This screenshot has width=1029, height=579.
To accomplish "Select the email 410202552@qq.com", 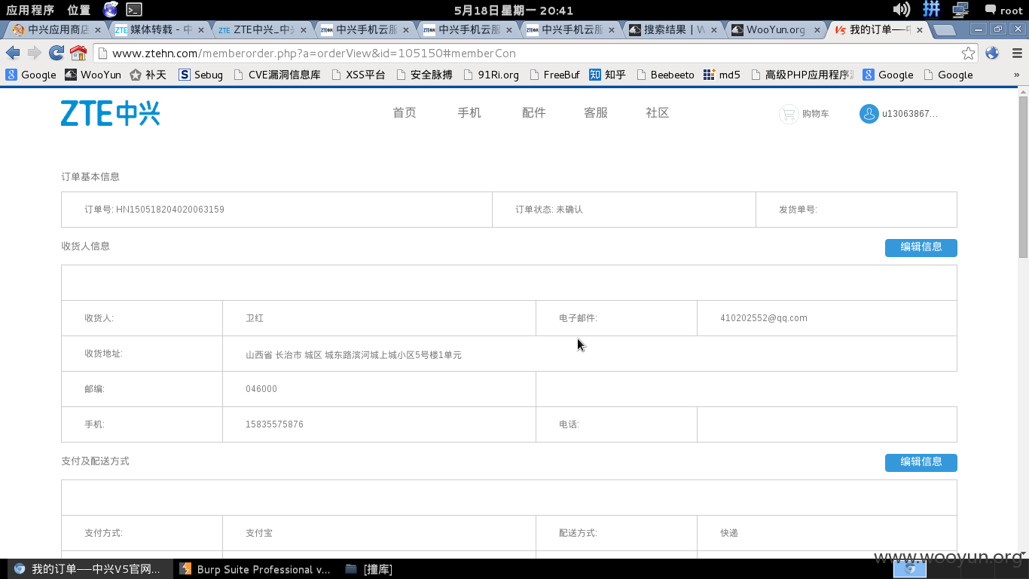I will pyautogui.click(x=764, y=318).
